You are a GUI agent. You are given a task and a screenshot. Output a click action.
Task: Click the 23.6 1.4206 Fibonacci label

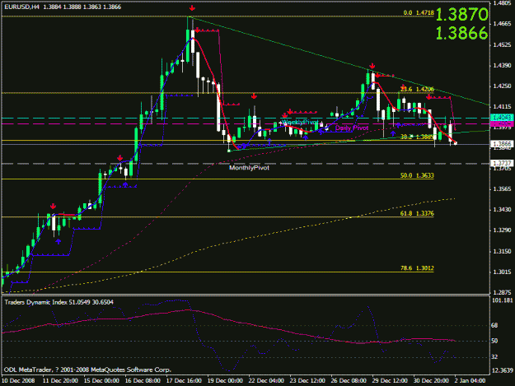click(x=417, y=89)
